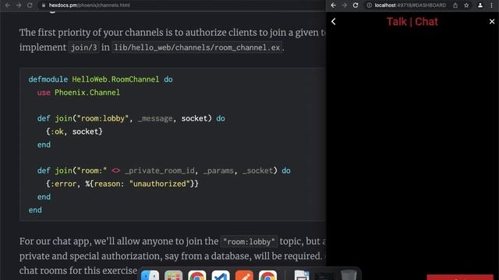
Task: Click the "unauthorized" string in the code
Action: point(159,184)
